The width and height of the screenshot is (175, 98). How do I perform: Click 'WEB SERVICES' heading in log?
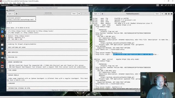click(13, 52)
